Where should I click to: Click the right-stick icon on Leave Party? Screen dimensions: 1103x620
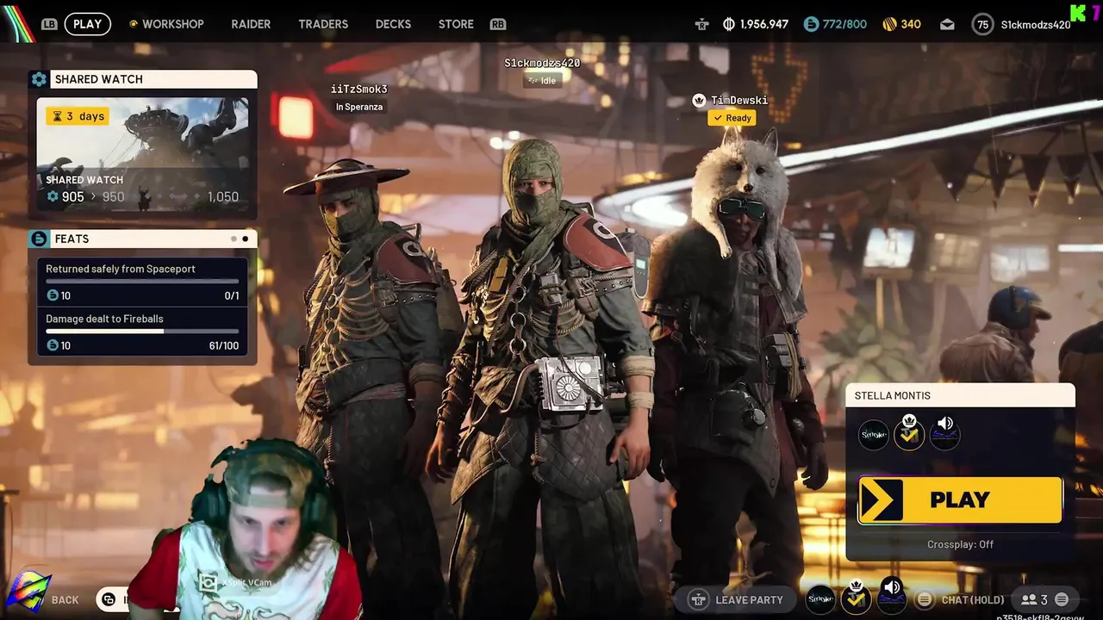tap(699, 599)
